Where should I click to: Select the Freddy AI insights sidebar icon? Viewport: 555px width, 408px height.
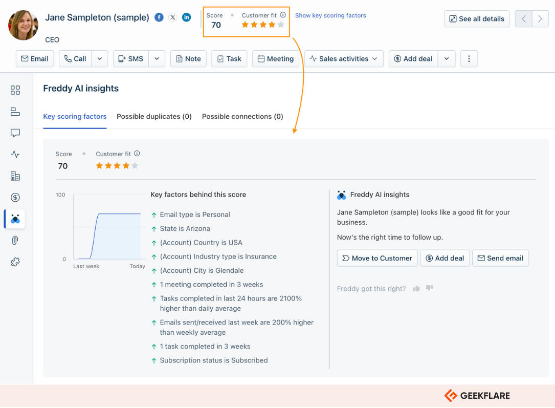(x=15, y=219)
